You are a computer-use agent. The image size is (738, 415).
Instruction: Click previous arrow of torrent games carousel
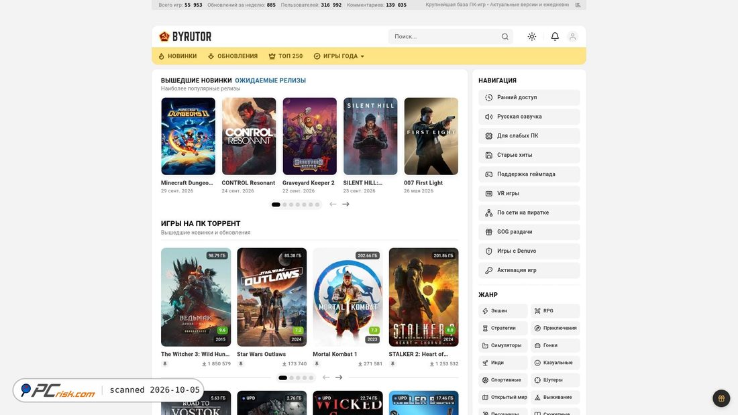pos(325,377)
